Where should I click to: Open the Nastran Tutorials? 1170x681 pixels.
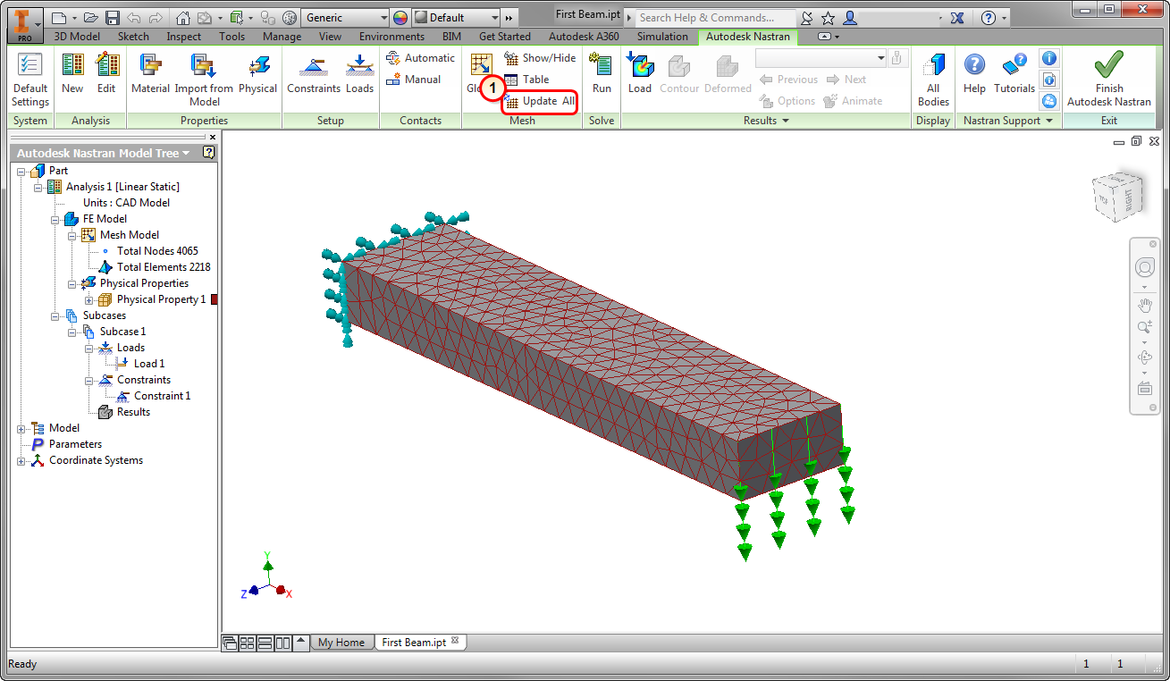pyautogui.click(x=1014, y=73)
